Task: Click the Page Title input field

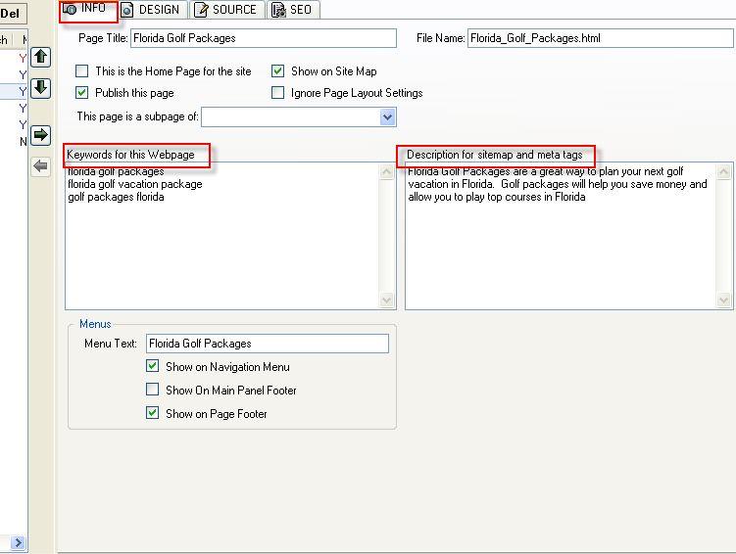Action: pyautogui.click(x=263, y=38)
